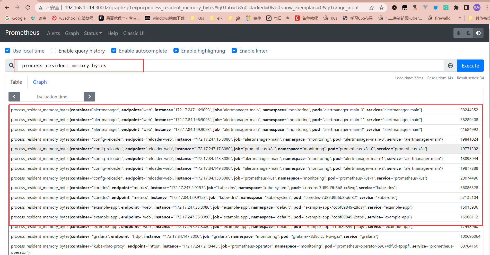Toggle the browser side panel icon
Screen dimensions: 490x255
[466, 8]
